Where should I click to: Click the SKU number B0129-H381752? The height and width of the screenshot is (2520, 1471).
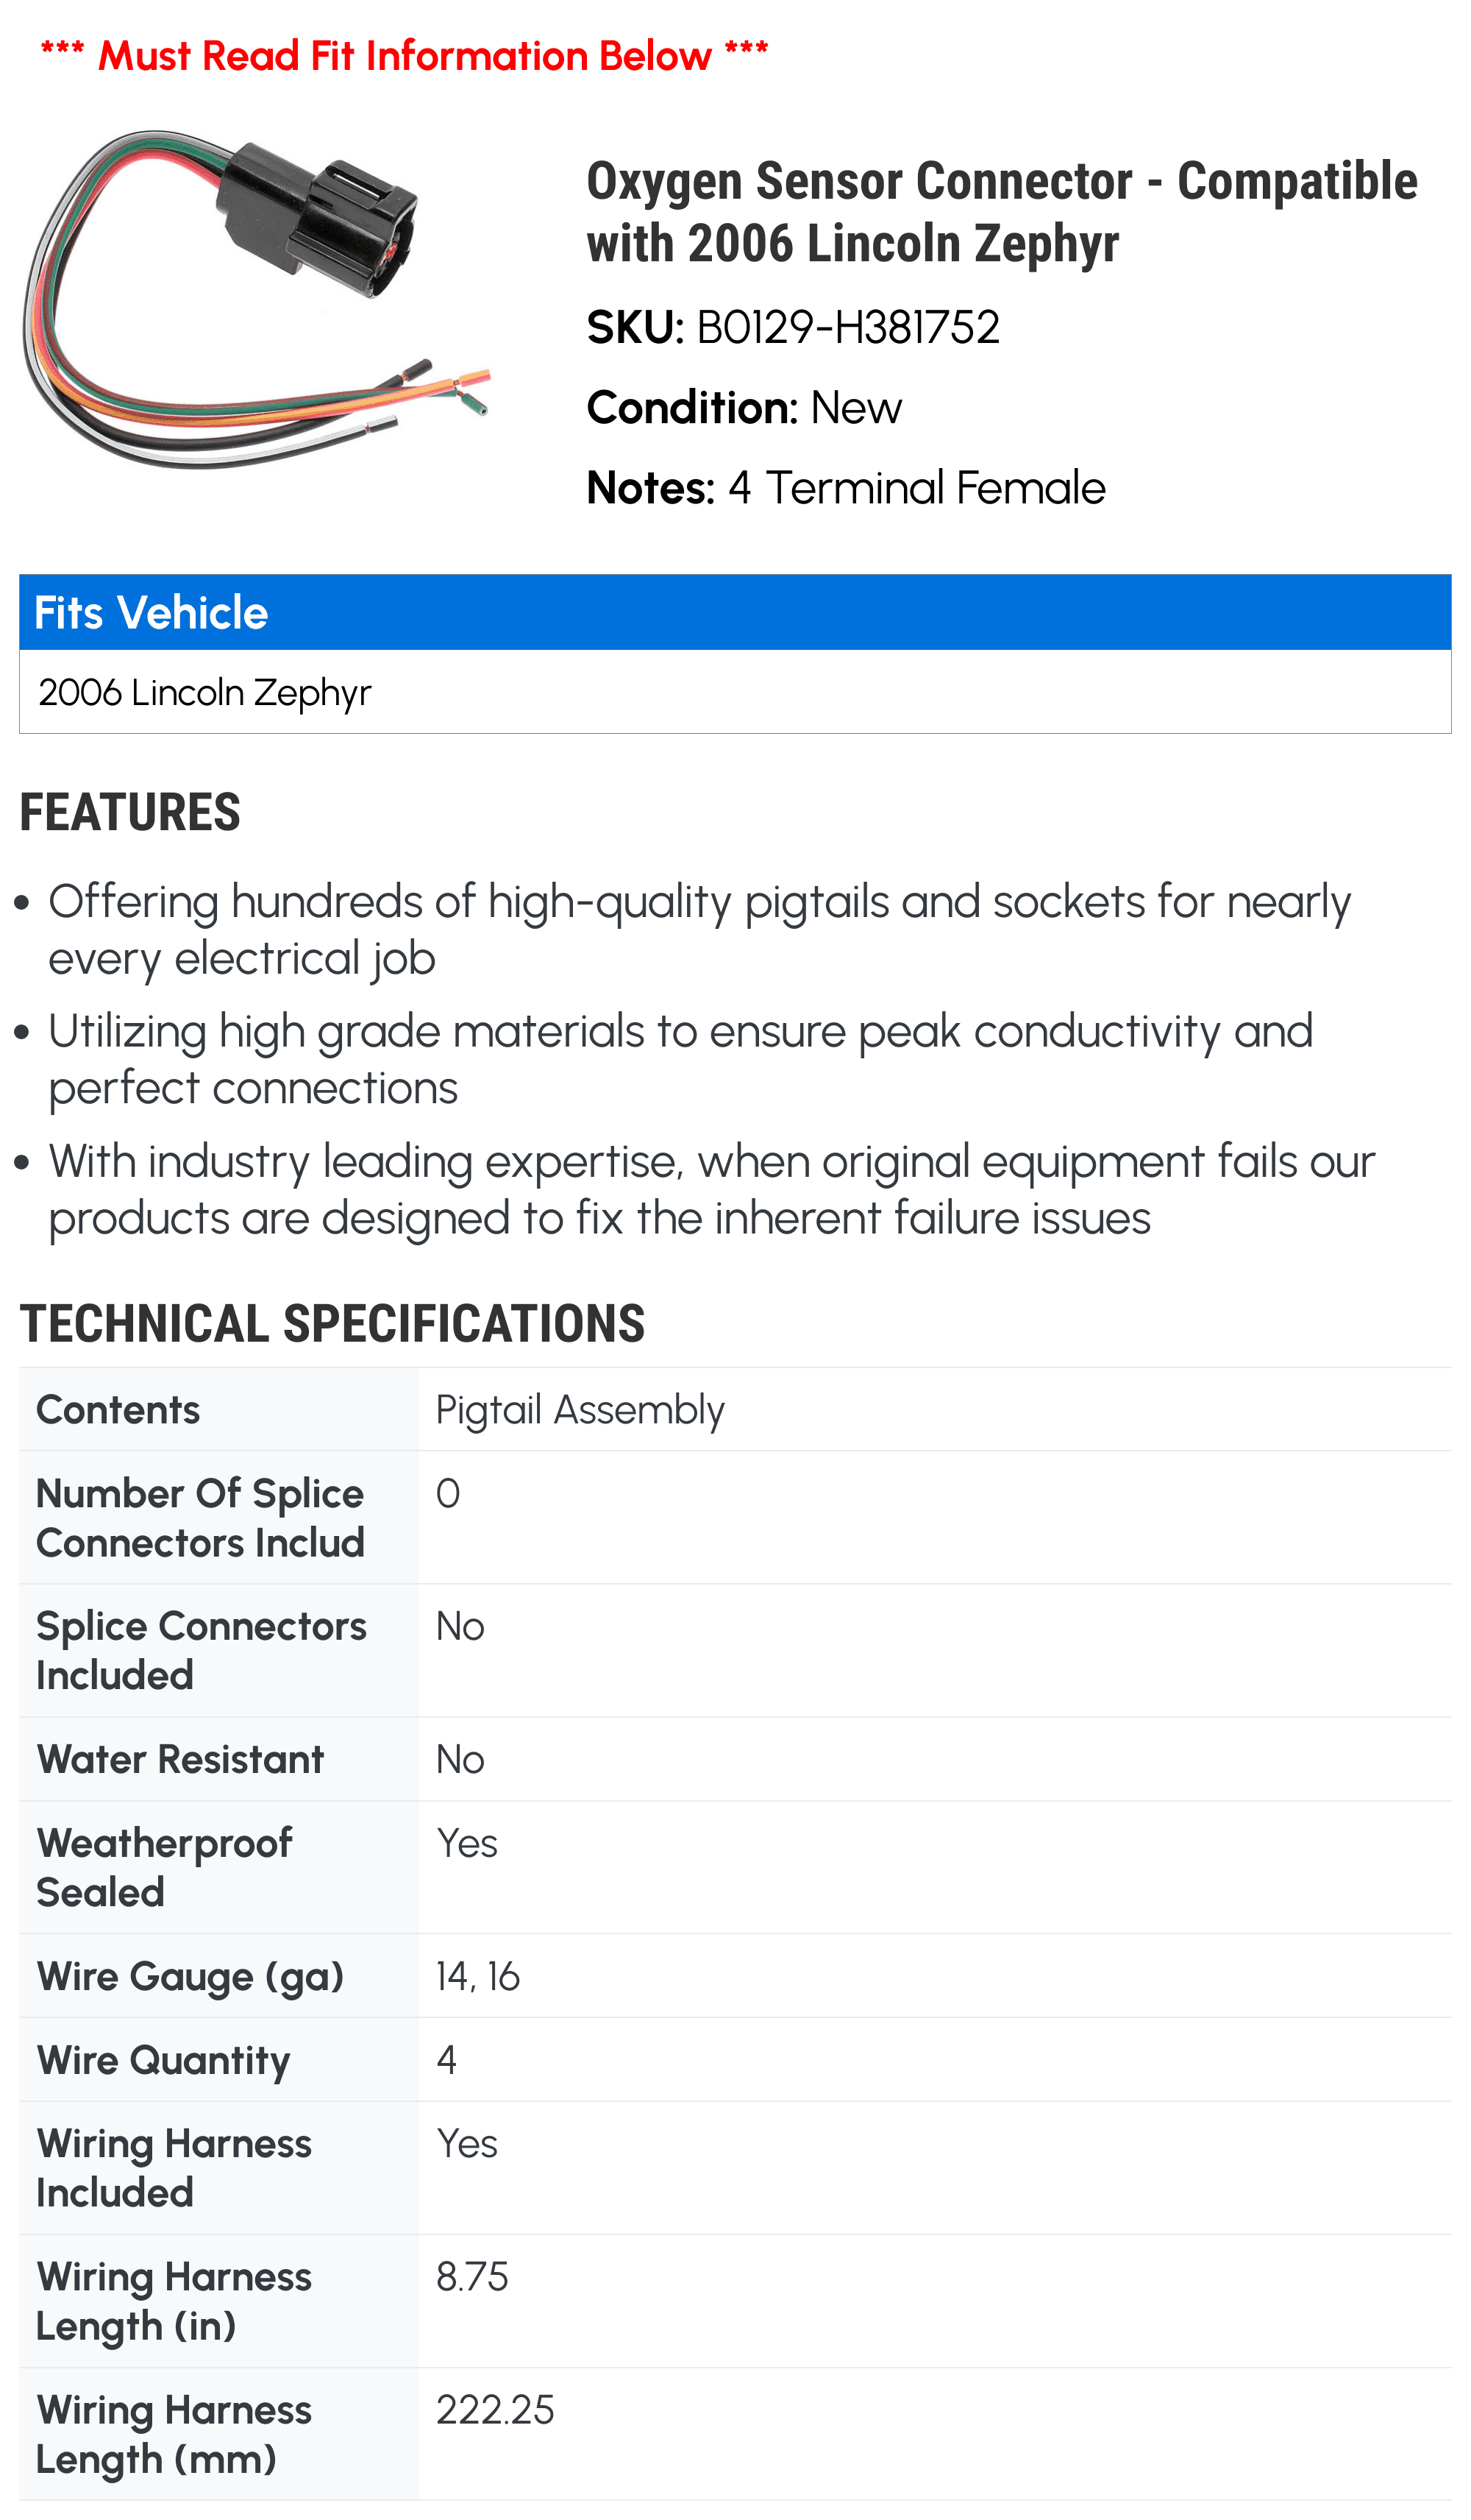pos(847,327)
